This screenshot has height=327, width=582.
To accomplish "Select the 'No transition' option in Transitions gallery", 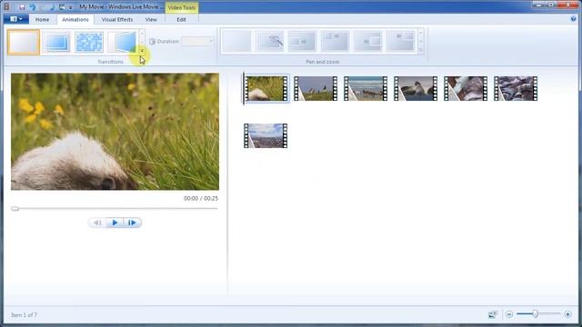I will (x=24, y=43).
